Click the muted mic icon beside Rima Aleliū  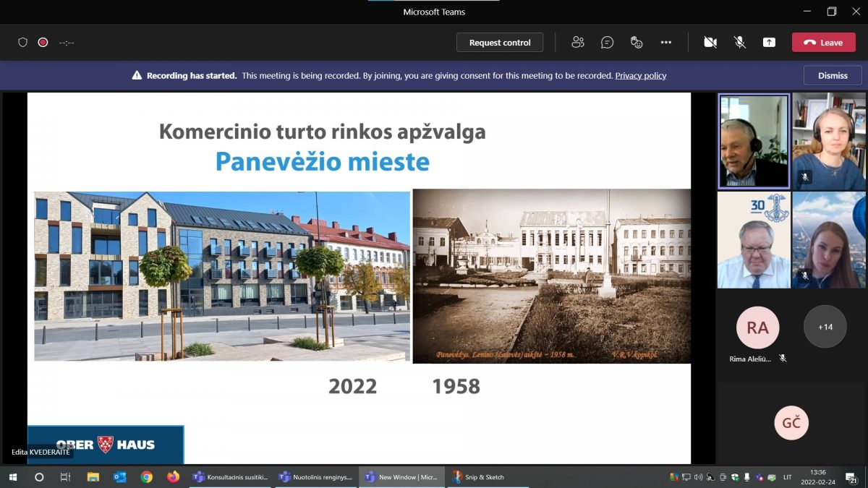click(783, 359)
